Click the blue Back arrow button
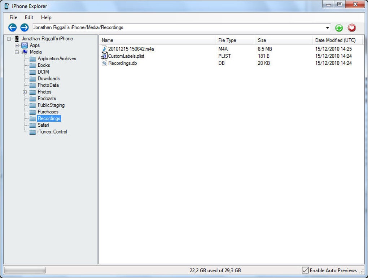 click(x=12, y=27)
